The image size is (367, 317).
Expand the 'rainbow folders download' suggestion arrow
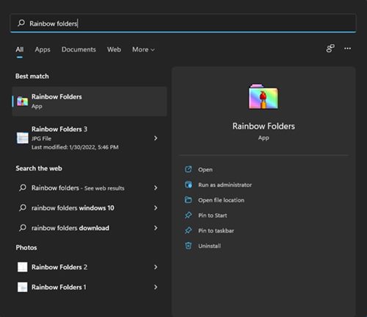pos(156,228)
